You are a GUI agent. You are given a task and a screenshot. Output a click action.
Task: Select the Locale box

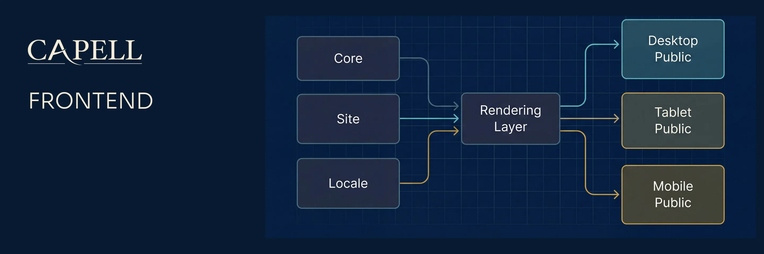348,183
